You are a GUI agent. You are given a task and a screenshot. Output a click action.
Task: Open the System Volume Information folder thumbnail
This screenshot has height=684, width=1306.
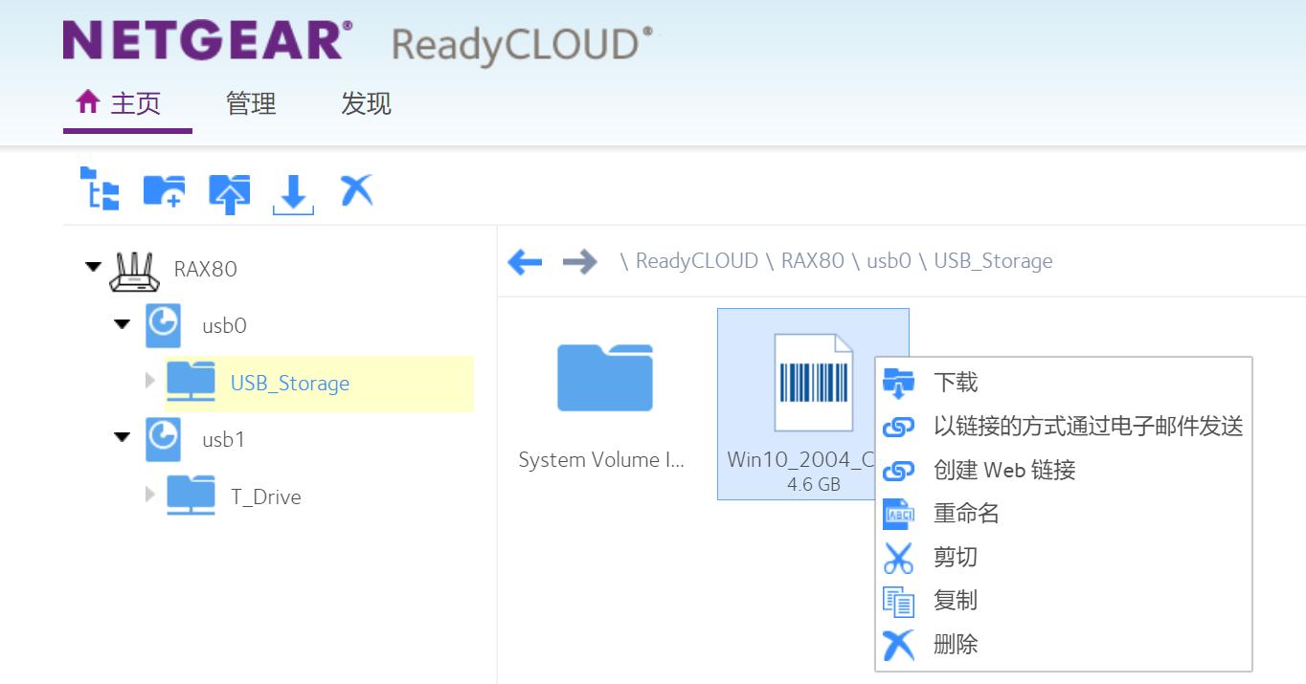(x=605, y=377)
